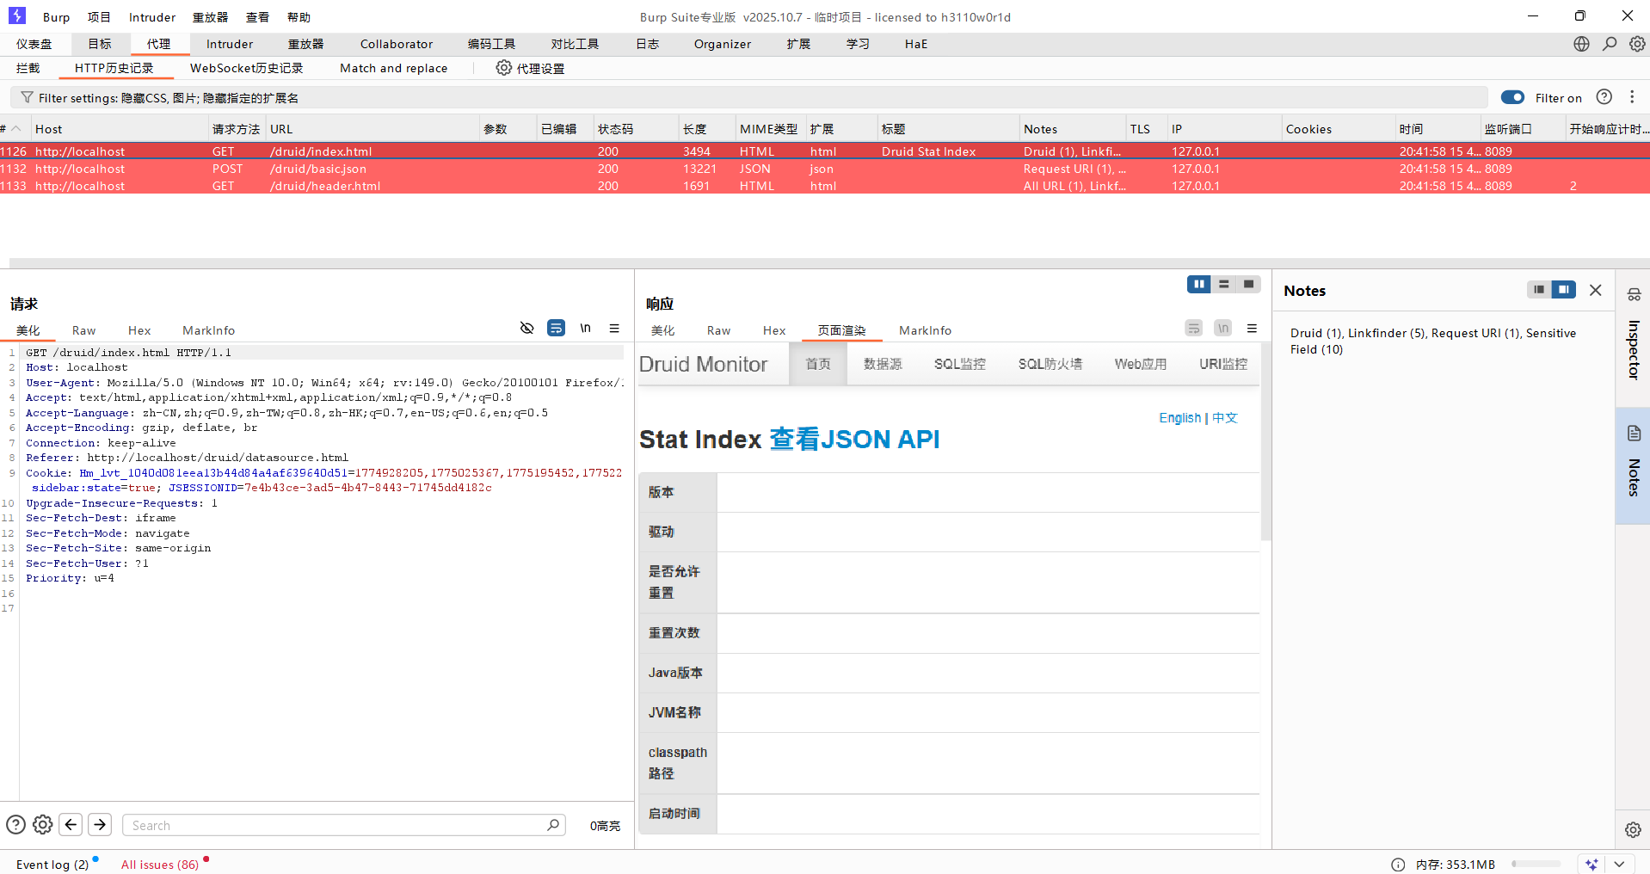Open filter help question mark icon

1604,97
